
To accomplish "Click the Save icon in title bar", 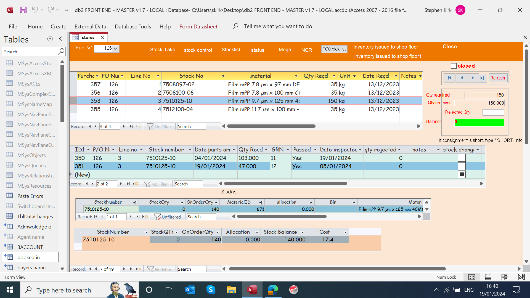I will [x=23, y=10].
